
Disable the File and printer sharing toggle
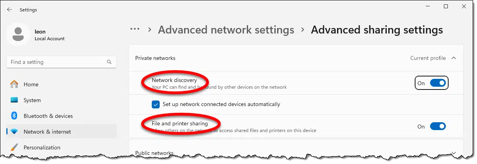pos(438,127)
